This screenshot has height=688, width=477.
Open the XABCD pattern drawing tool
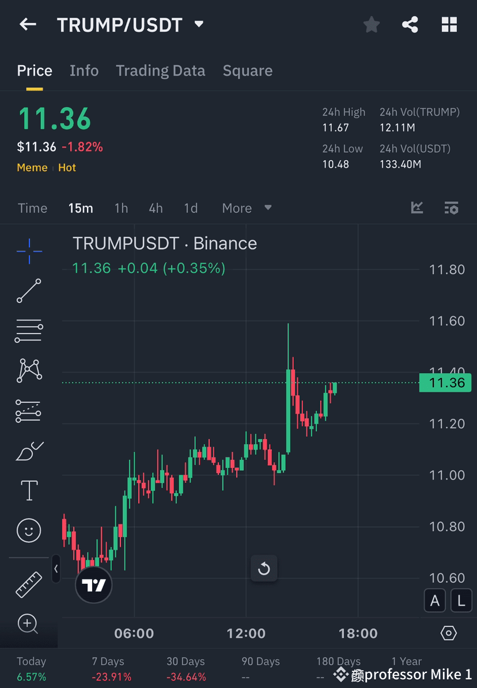point(29,371)
